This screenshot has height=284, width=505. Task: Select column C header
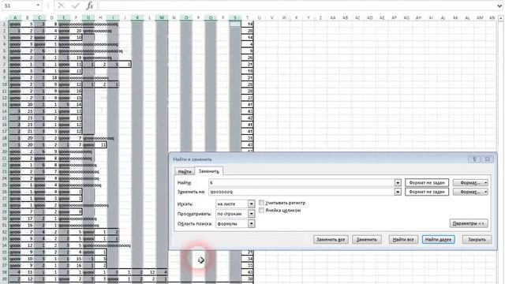39,17
